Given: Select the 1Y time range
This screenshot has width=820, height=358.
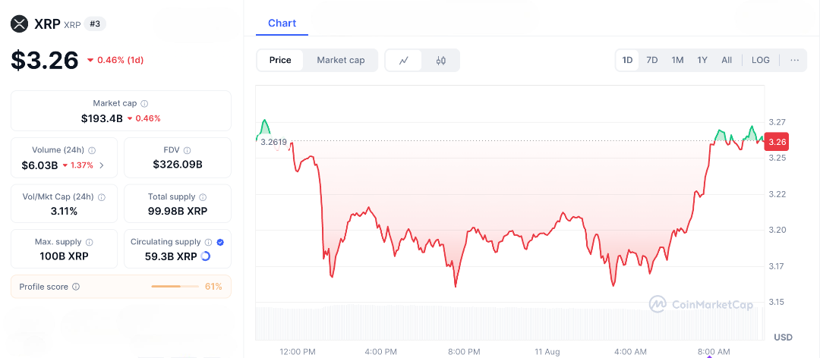Looking at the screenshot, I should pos(702,60).
